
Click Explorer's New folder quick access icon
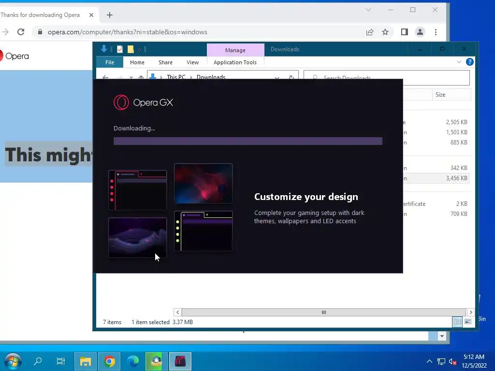[x=131, y=49]
